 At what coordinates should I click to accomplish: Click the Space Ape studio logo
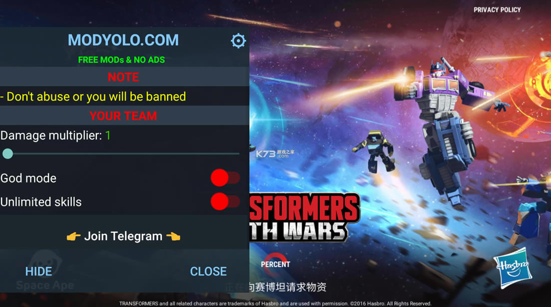click(45, 271)
